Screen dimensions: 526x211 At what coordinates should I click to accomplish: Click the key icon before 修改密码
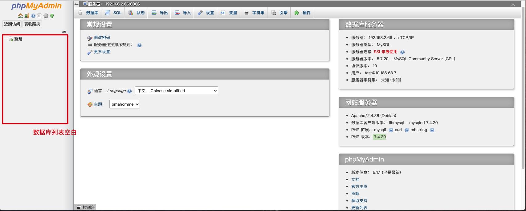pyautogui.click(x=90, y=38)
